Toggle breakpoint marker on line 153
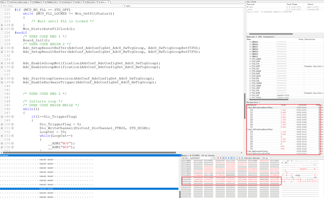 [x=2, y=136]
